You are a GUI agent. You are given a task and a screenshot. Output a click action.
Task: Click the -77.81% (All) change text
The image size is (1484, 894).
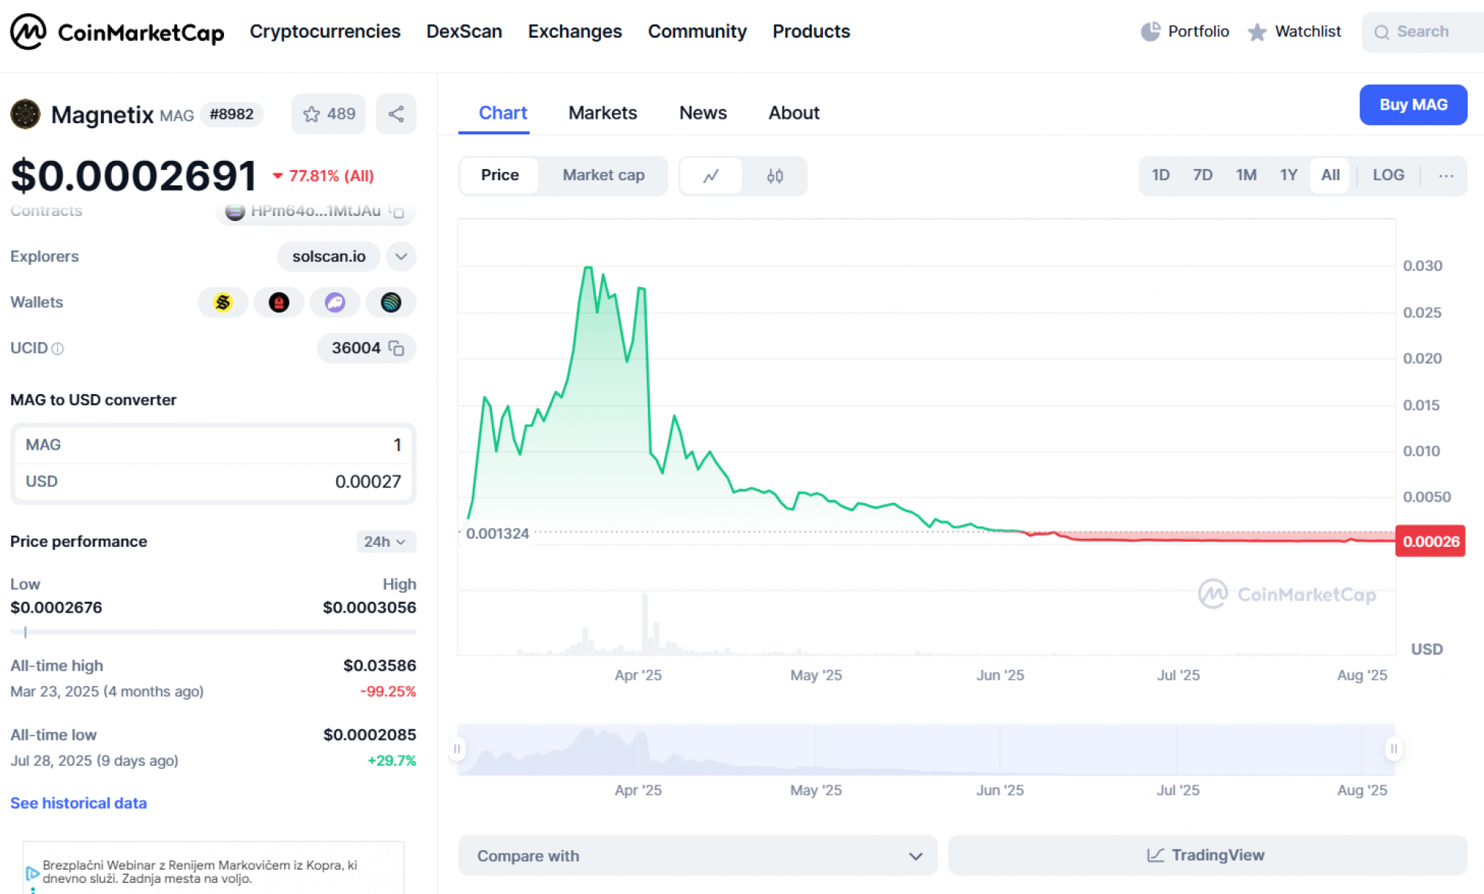tap(324, 176)
